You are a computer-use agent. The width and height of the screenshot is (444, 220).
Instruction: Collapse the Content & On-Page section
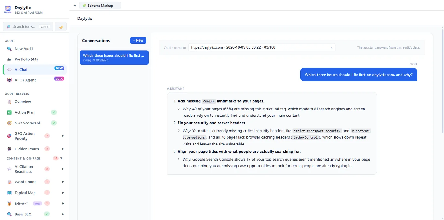coord(61,158)
